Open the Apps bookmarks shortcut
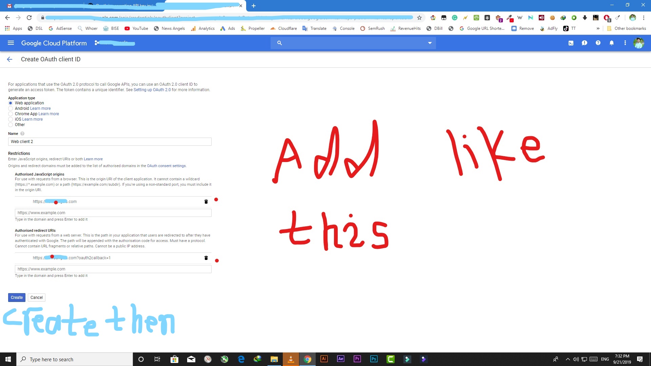Screen dimensions: 651x366 tap(14, 28)
